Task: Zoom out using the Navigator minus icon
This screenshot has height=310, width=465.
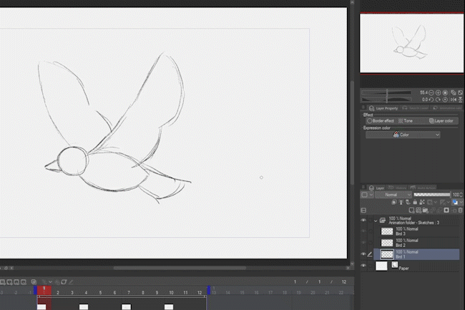Action: (x=432, y=92)
